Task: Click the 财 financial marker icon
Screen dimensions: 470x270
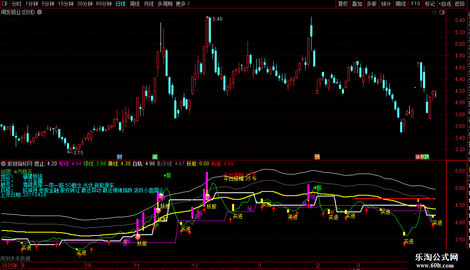Action: 119,157
